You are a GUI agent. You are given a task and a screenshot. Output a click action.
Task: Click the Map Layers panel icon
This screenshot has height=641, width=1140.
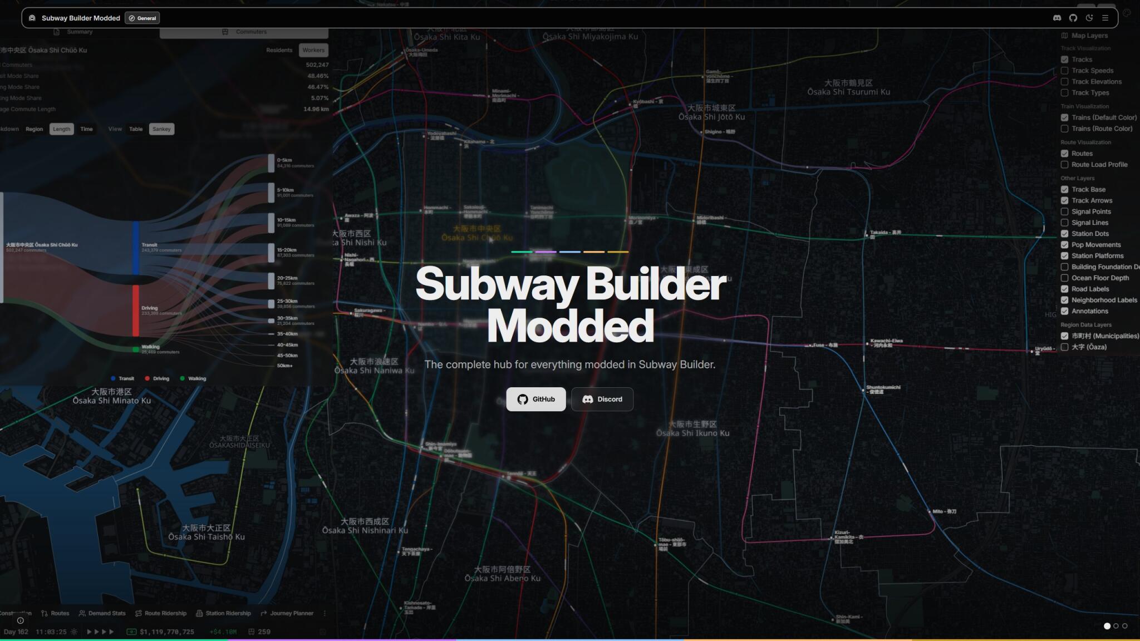[1064, 36]
